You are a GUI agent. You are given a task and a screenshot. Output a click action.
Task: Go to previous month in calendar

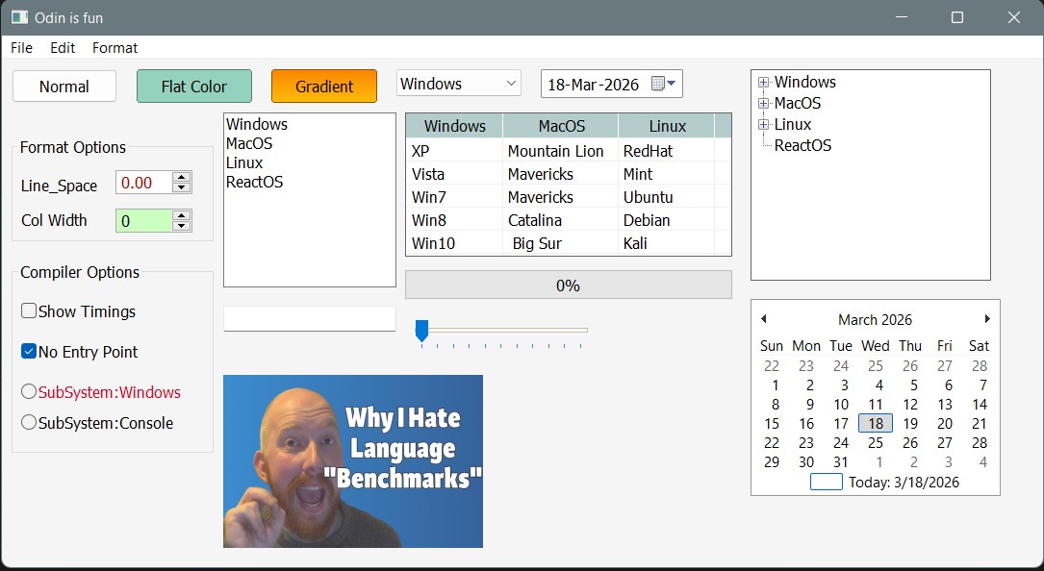[x=764, y=319]
